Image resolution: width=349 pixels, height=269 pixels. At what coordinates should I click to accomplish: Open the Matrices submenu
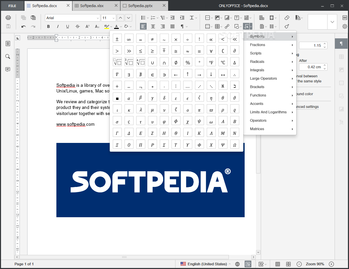point(270,129)
